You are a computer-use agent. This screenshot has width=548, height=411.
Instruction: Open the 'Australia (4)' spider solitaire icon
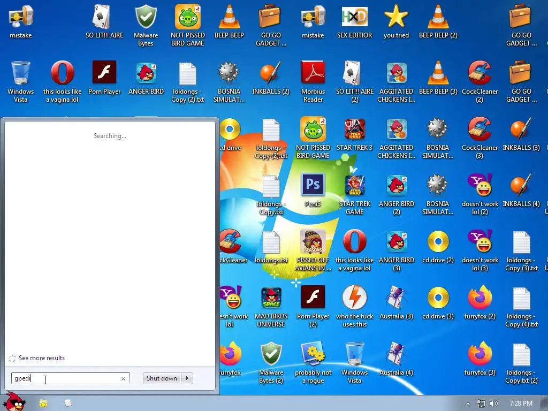coord(396,359)
